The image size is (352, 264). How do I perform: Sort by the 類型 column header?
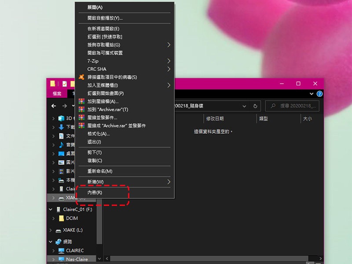pyautogui.click(x=279, y=118)
